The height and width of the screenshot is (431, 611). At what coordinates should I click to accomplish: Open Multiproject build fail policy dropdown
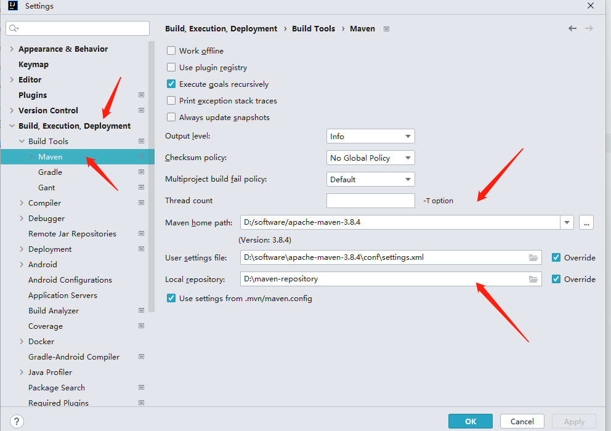point(370,179)
